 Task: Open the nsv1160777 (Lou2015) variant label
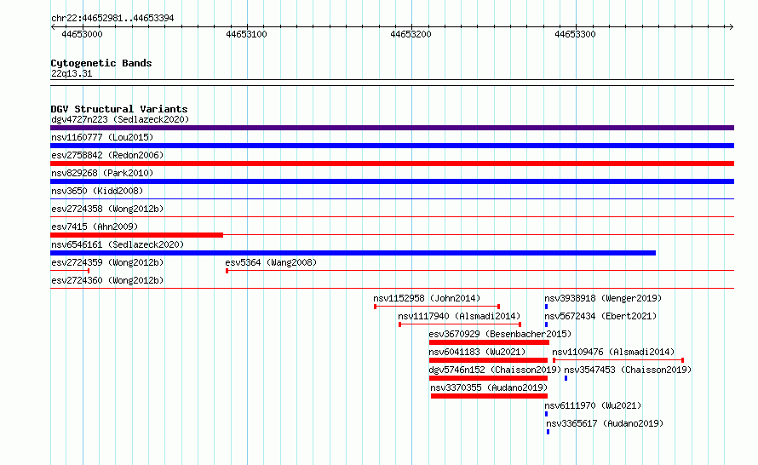click(102, 137)
